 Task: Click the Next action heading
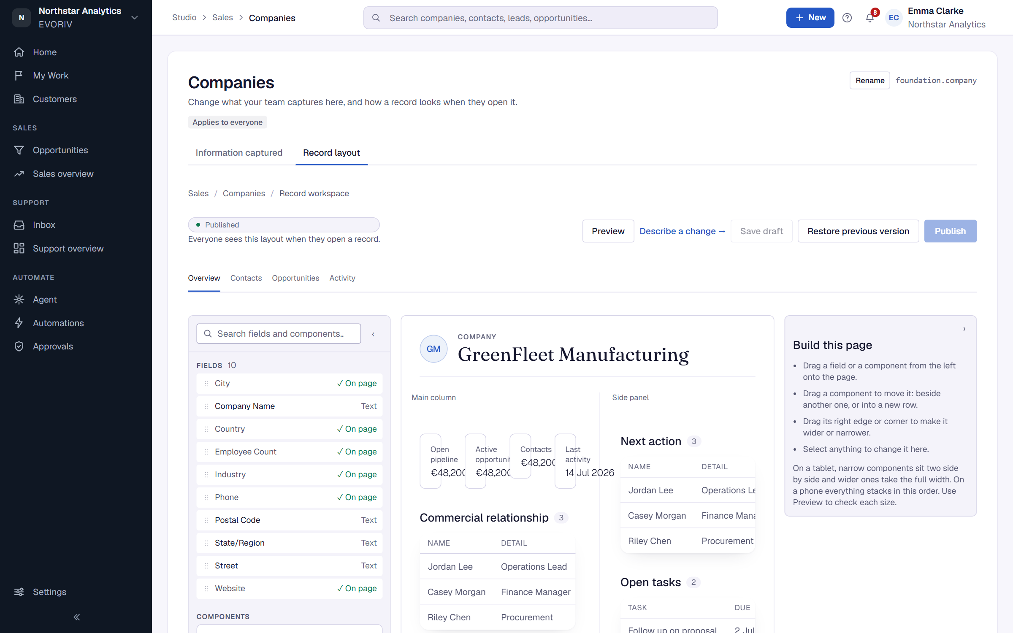coord(651,441)
